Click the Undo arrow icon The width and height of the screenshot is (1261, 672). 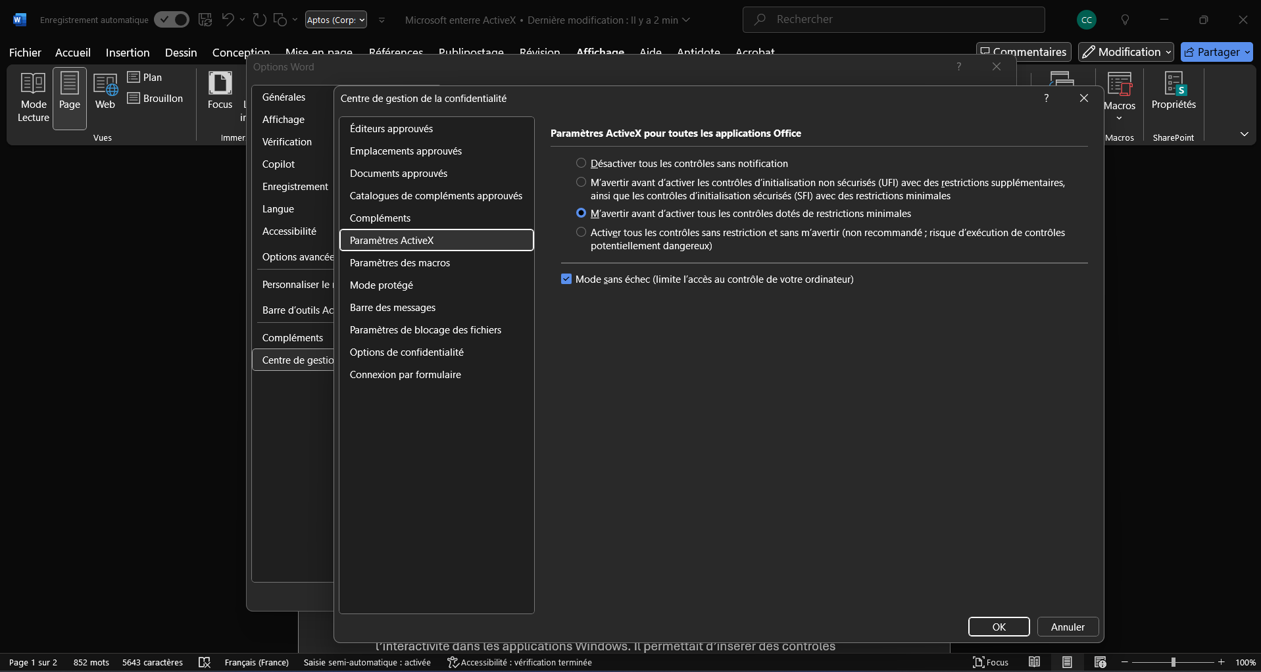tap(228, 20)
